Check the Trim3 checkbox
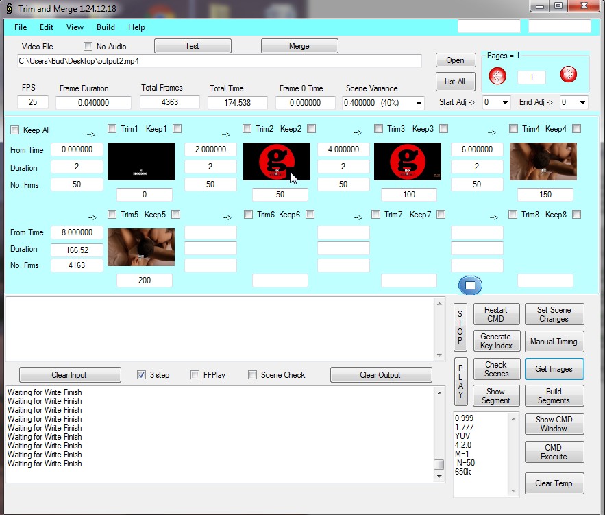The height and width of the screenshot is (515, 605). click(x=378, y=128)
